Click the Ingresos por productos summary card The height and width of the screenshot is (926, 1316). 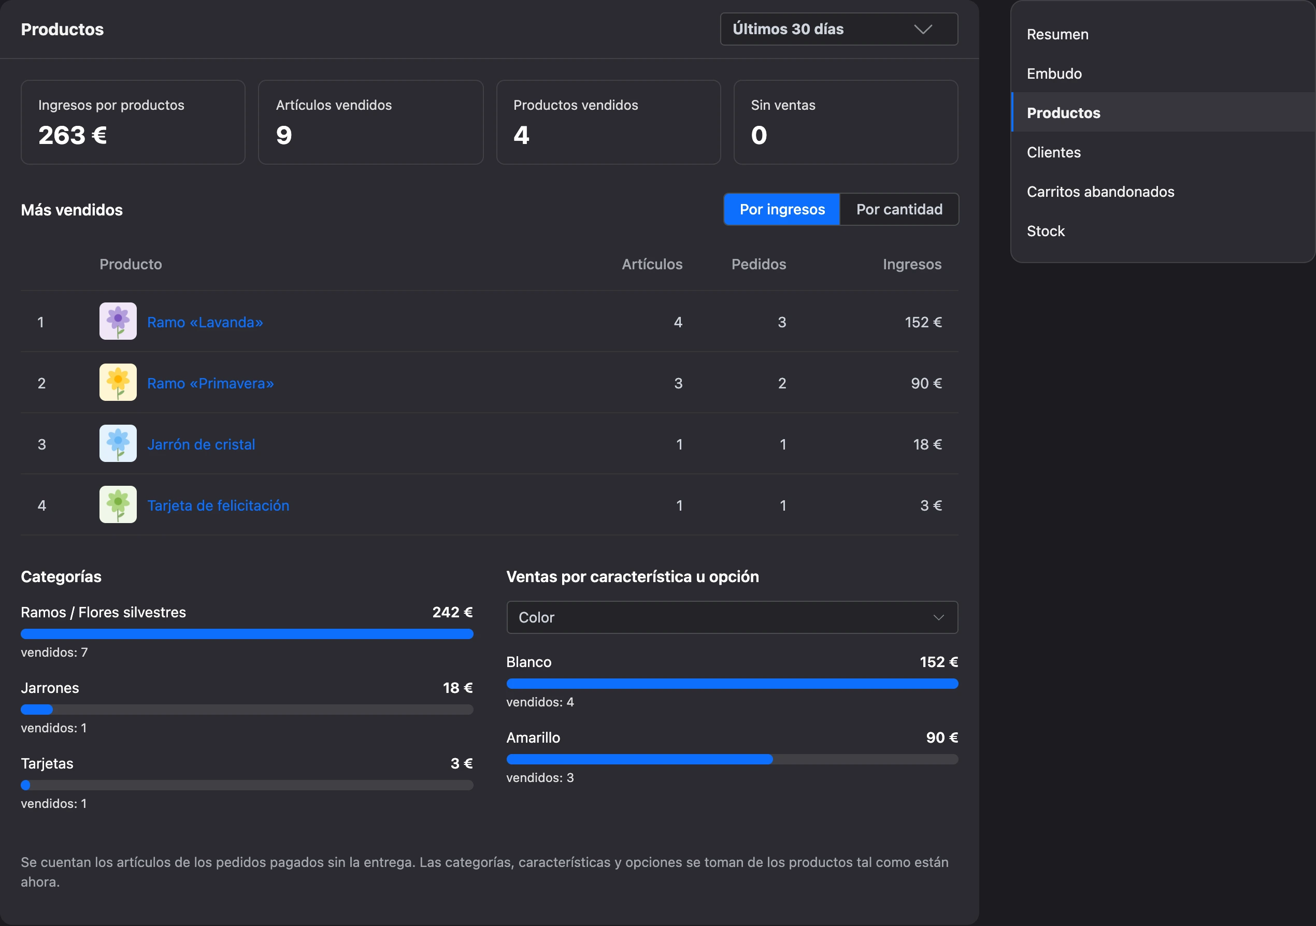coord(133,122)
